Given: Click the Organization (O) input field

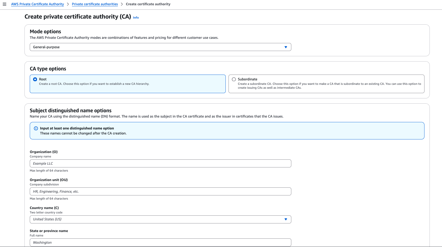Looking at the screenshot, I should pyautogui.click(x=160, y=164).
